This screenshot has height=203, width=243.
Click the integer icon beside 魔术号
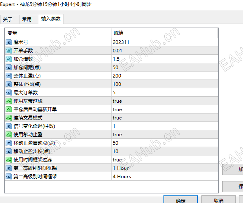pyautogui.click(x=9, y=42)
